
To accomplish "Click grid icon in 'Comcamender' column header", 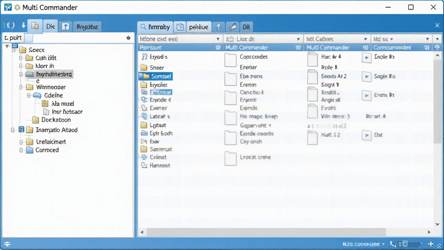I will click(427, 48).
